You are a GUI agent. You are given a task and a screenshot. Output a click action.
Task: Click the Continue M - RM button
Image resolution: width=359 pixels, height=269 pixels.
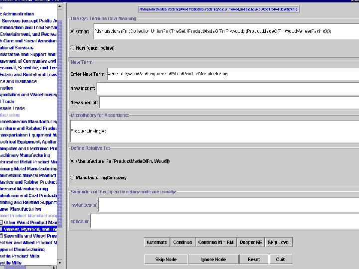(216, 242)
